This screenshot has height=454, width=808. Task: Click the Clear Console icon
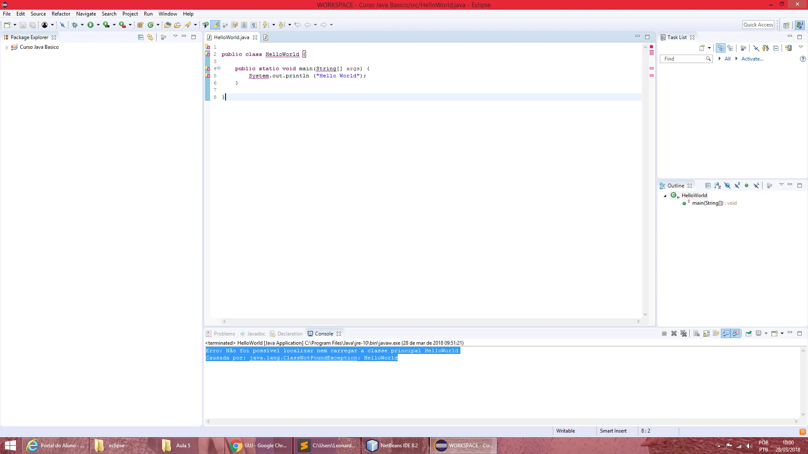696,333
